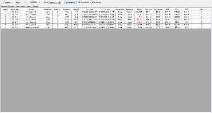This screenshot has width=212, height=113.
Task: Switch to the Graphs tab
Action: coord(12,6)
